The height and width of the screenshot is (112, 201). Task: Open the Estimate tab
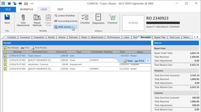click(x=73, y=37)
